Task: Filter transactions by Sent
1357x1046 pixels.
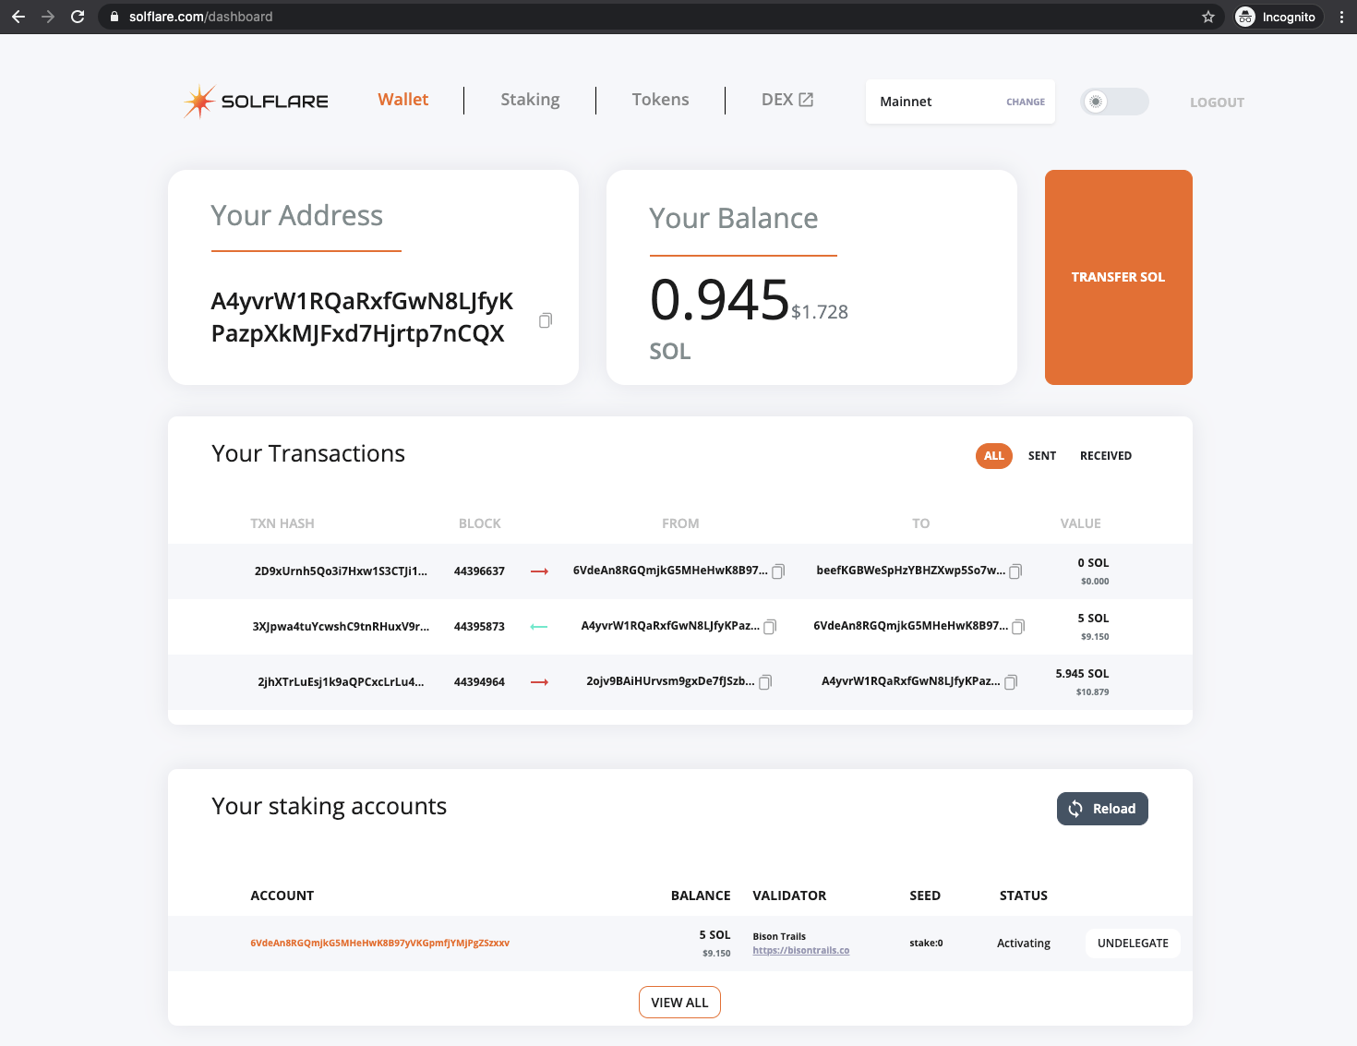Action: point(1041,456)
